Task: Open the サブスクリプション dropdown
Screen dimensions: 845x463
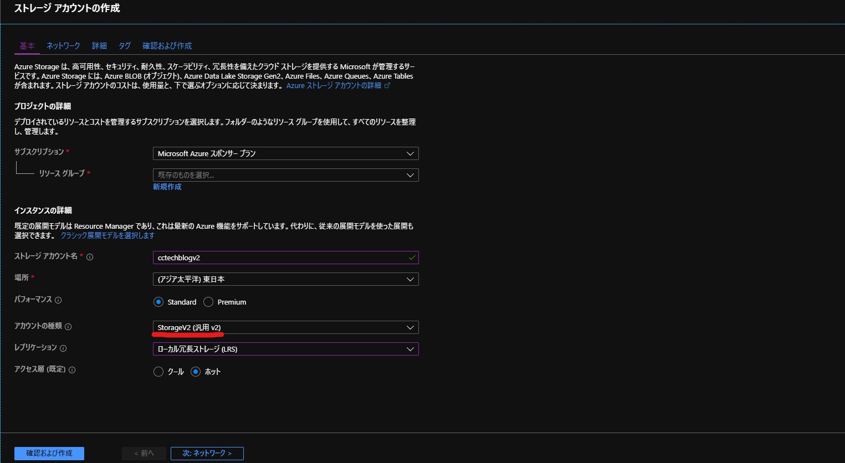Action: tap(285, 153)
